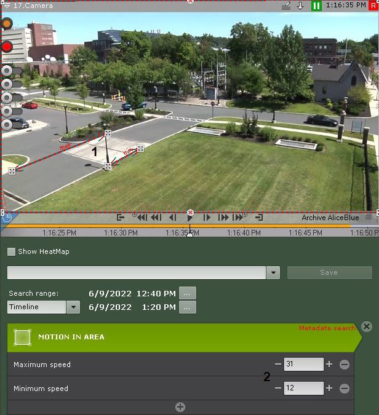Click the Maximum speed value field
379x415 pixels.
pos(303,365)
